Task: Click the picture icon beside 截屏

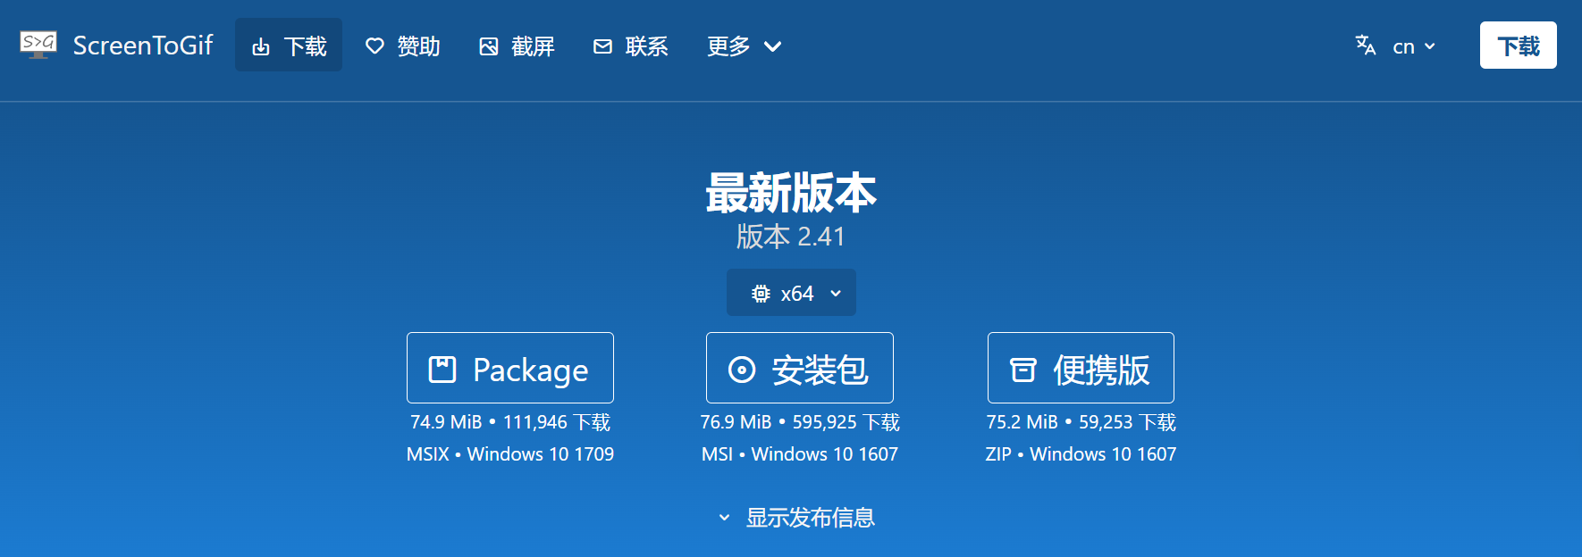Action: [489, 46]
